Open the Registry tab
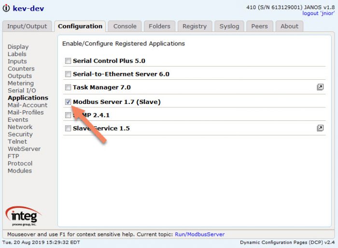This screenshot has height=248, width=338. (x=195, y=26)
